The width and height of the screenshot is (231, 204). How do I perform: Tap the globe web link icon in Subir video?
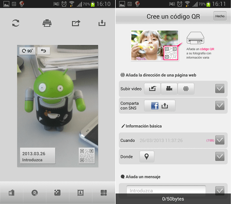click(x=186, y=89)
